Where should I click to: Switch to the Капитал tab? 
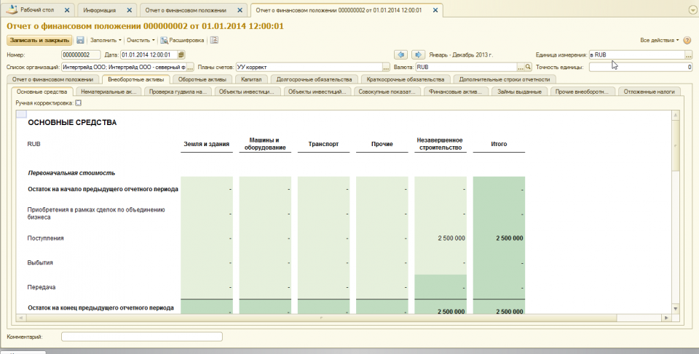[251, 79]
